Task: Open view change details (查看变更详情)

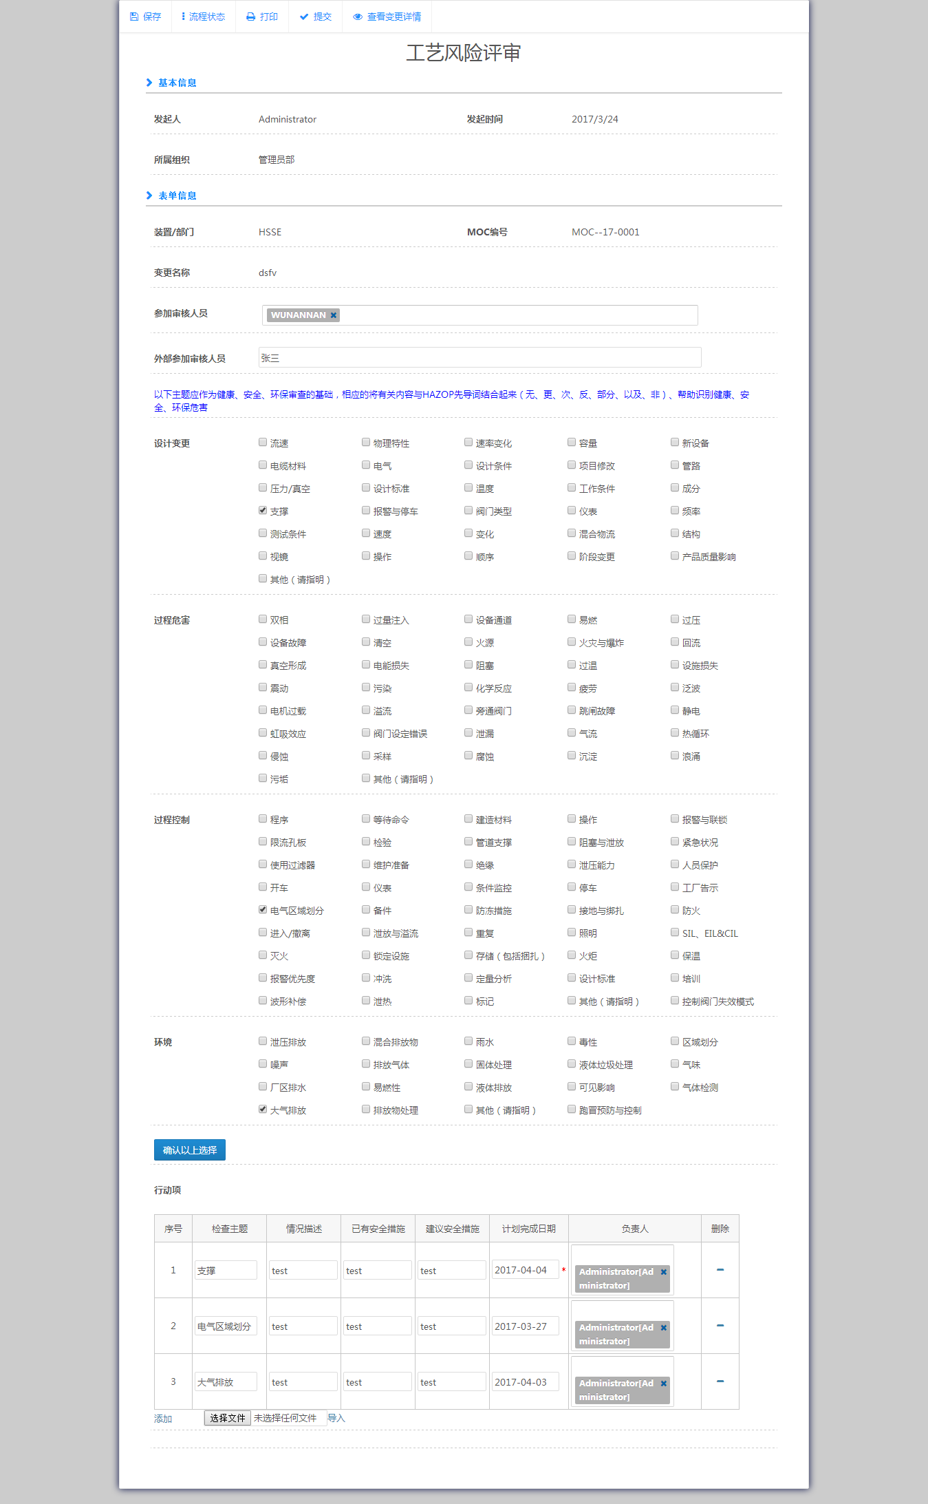Action: (x=387, y=17)
